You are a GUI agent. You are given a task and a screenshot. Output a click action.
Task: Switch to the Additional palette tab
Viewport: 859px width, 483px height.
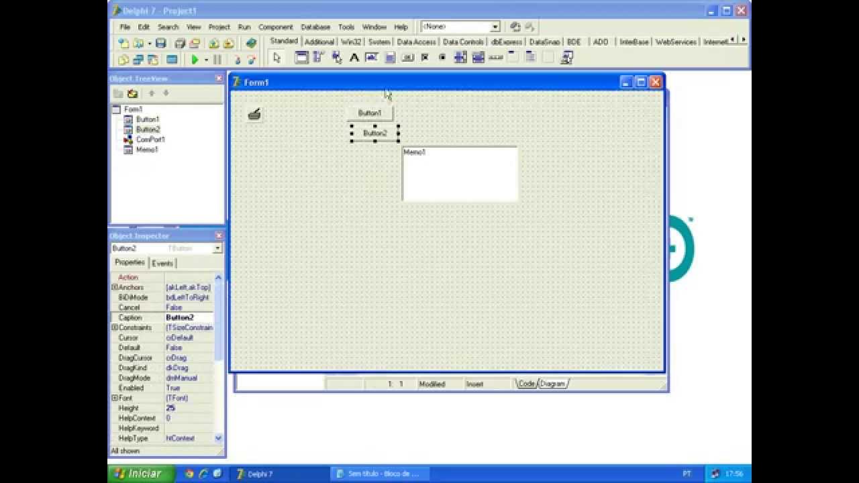pos(319,42)
